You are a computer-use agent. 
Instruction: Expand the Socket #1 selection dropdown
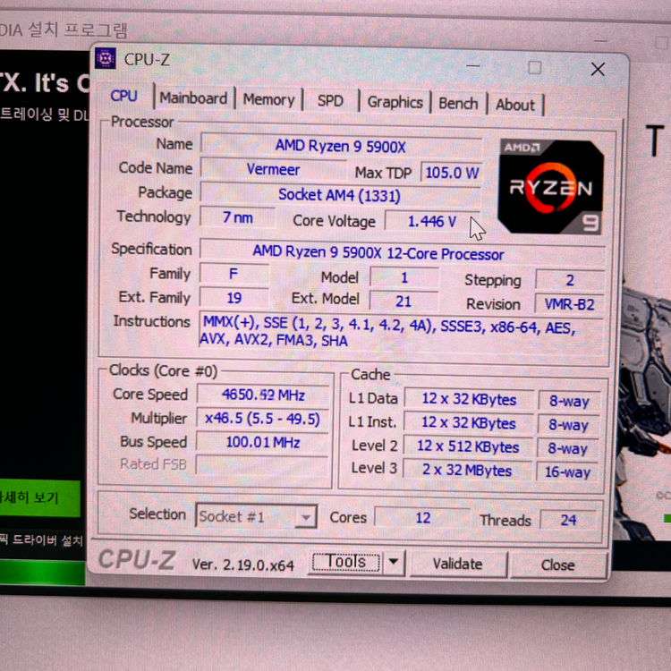pos(306,517)
